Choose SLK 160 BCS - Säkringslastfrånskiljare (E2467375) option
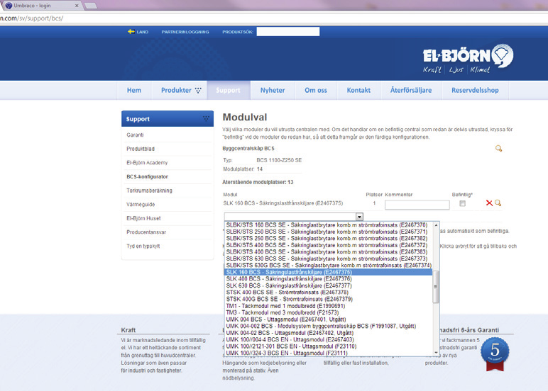The image size is (548, 391). [328, 272]
